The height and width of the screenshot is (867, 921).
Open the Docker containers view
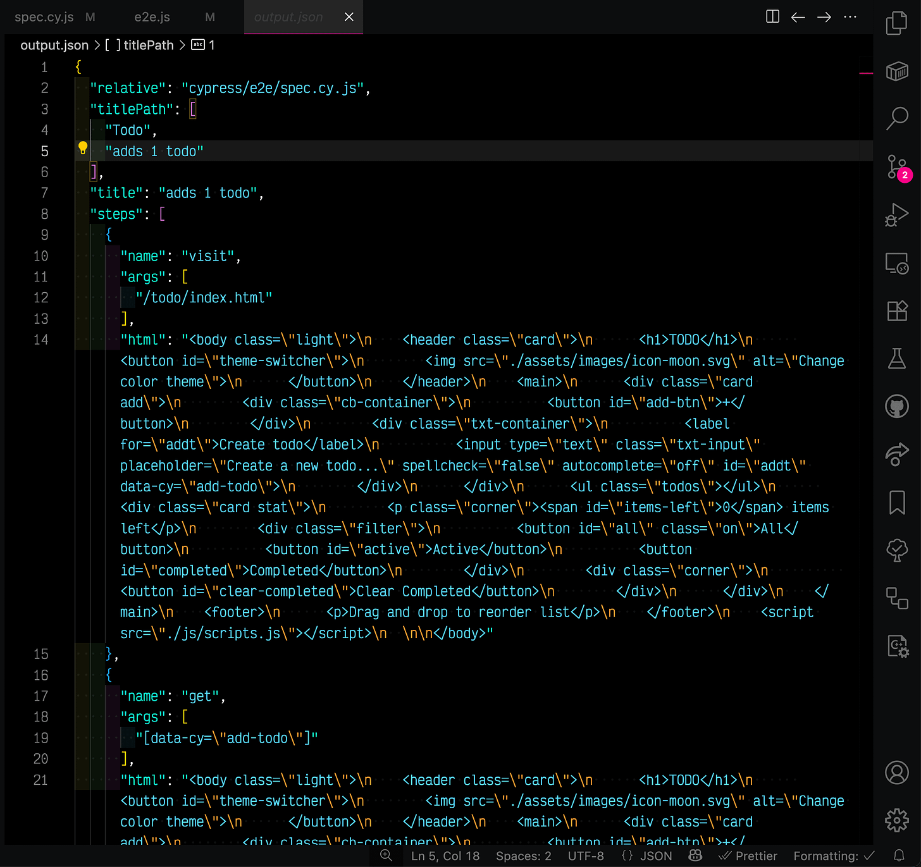coord(896,71)
